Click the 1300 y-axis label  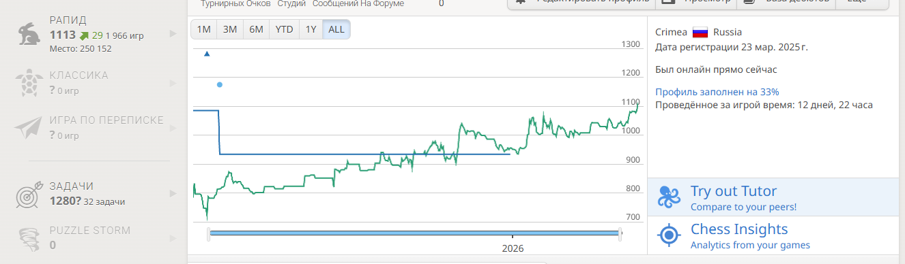click(630, 45)
